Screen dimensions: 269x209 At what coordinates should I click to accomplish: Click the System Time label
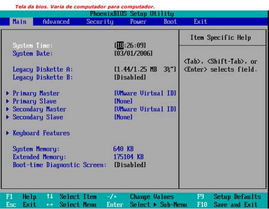point(32,46)
